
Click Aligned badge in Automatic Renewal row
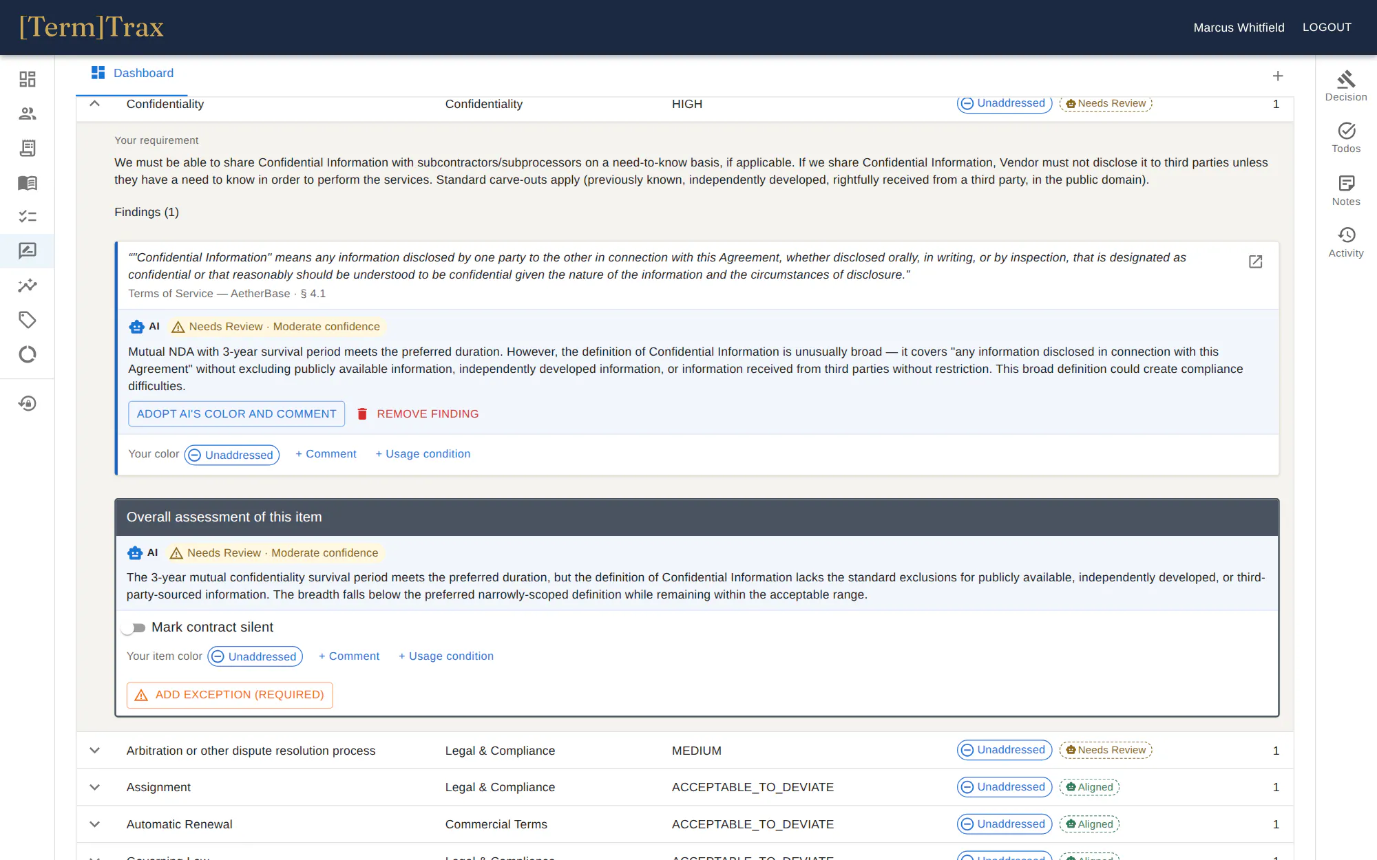[x=1090, y=824]
